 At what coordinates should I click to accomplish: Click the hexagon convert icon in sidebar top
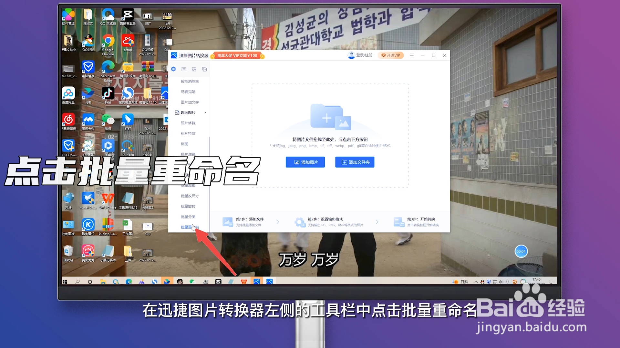(x=173, y=69)
